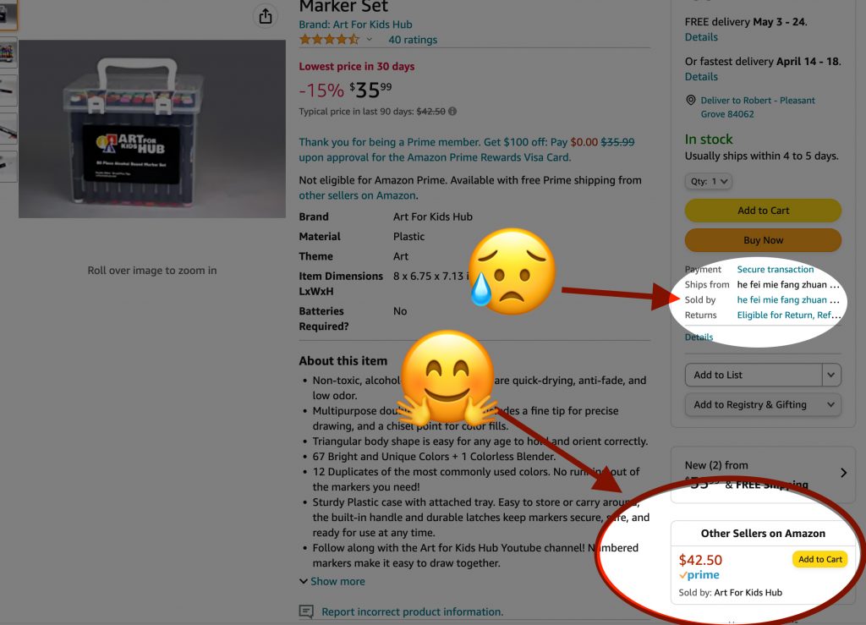The image size is (866, 625).
Task: Click the main marker set product image
Action: click(152, 129)
